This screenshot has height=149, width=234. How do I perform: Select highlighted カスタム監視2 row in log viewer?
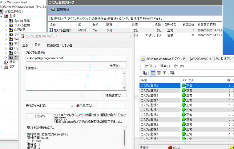click(187, 86)
